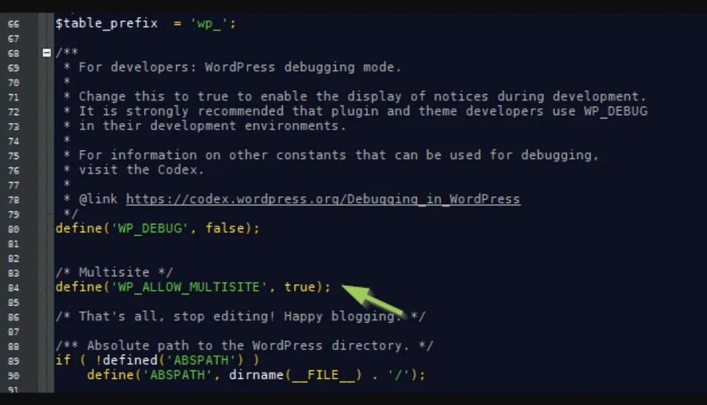Screen dimensions: 707x405
Task: Click the if ( !defined('ABSPATH') ) line
Action: tap(158, 360)
